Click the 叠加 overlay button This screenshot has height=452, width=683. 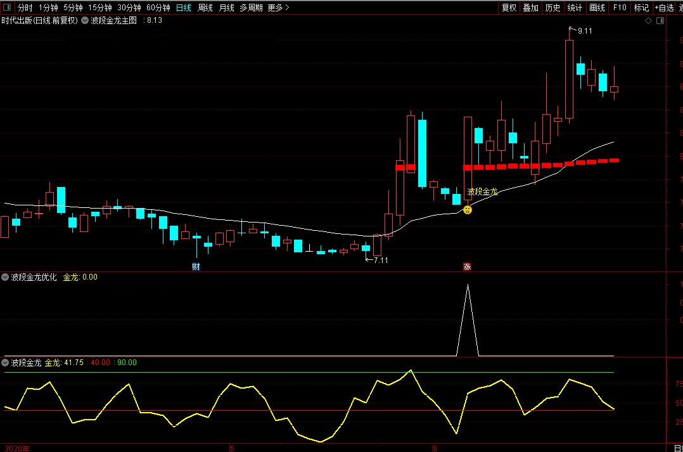point(530,8)
